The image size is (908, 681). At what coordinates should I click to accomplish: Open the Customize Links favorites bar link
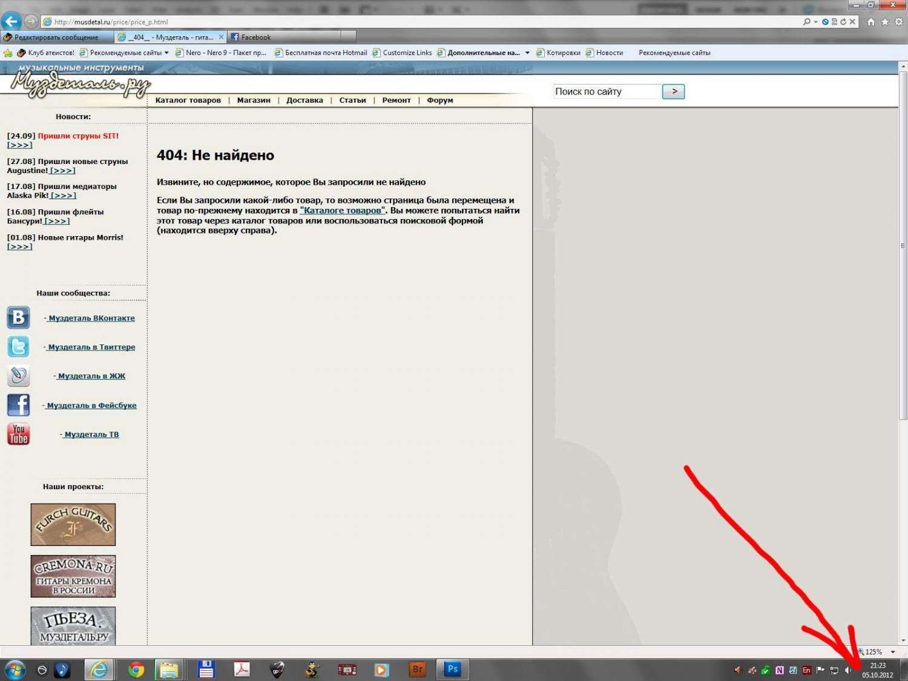(402, 53)
